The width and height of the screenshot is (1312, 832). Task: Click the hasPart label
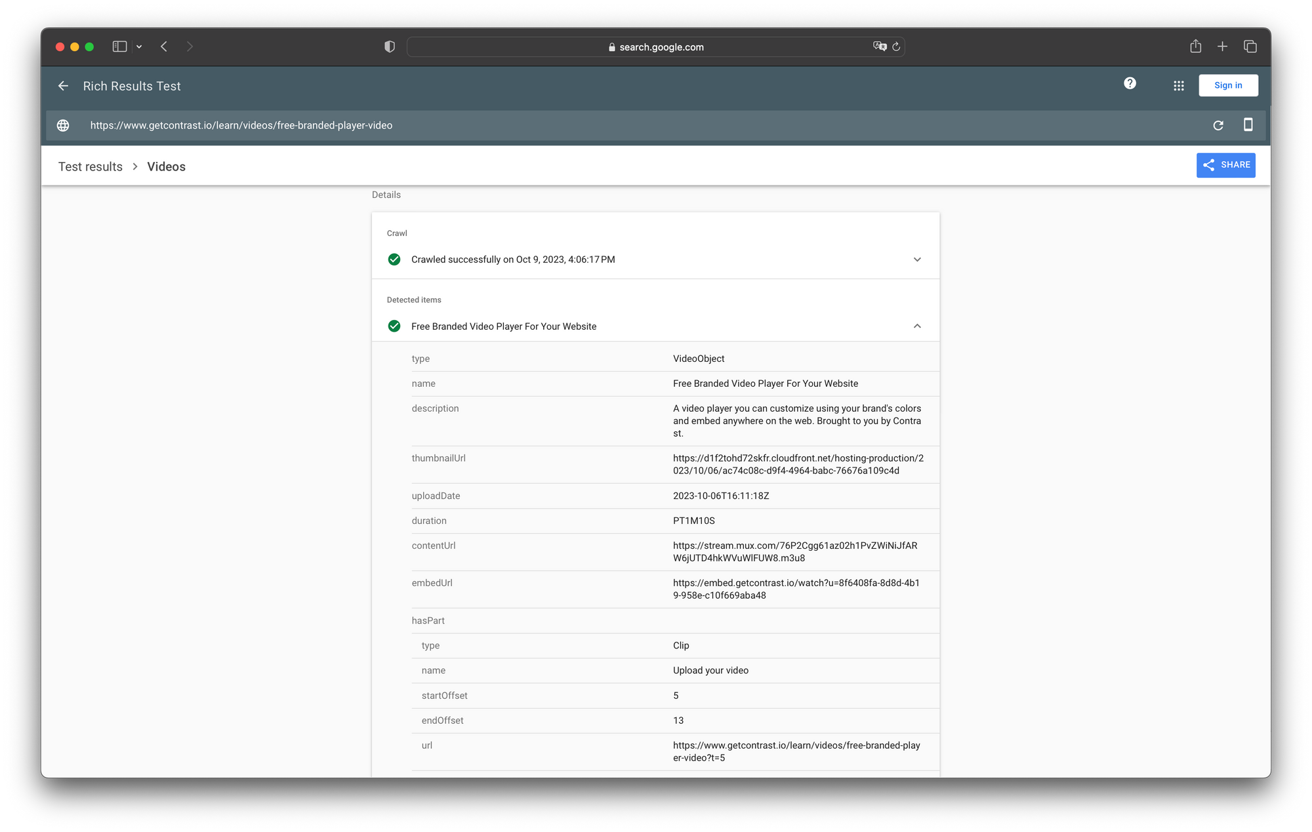(x=428, y=620)
